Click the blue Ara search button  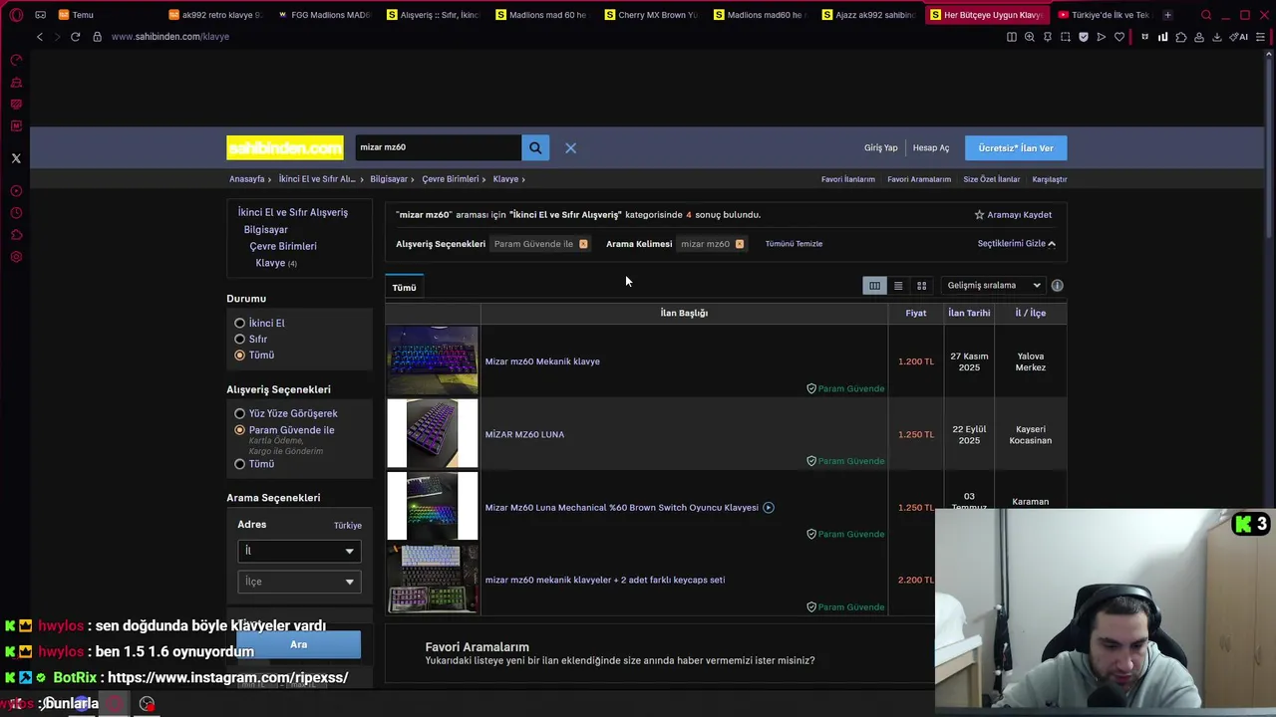tap(298, 644)
